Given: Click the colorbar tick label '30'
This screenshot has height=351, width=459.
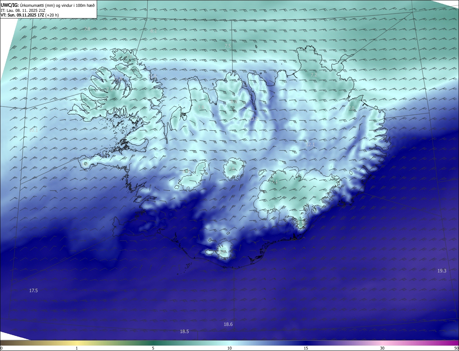Looking at the screenshot, I should tap(382, 348).
